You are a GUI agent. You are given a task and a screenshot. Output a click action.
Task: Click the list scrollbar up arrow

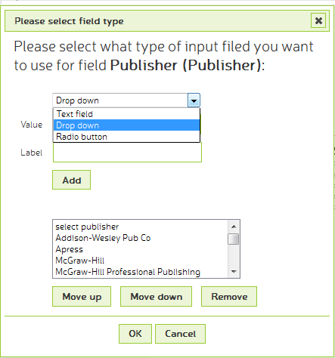[x=234, y=227]
